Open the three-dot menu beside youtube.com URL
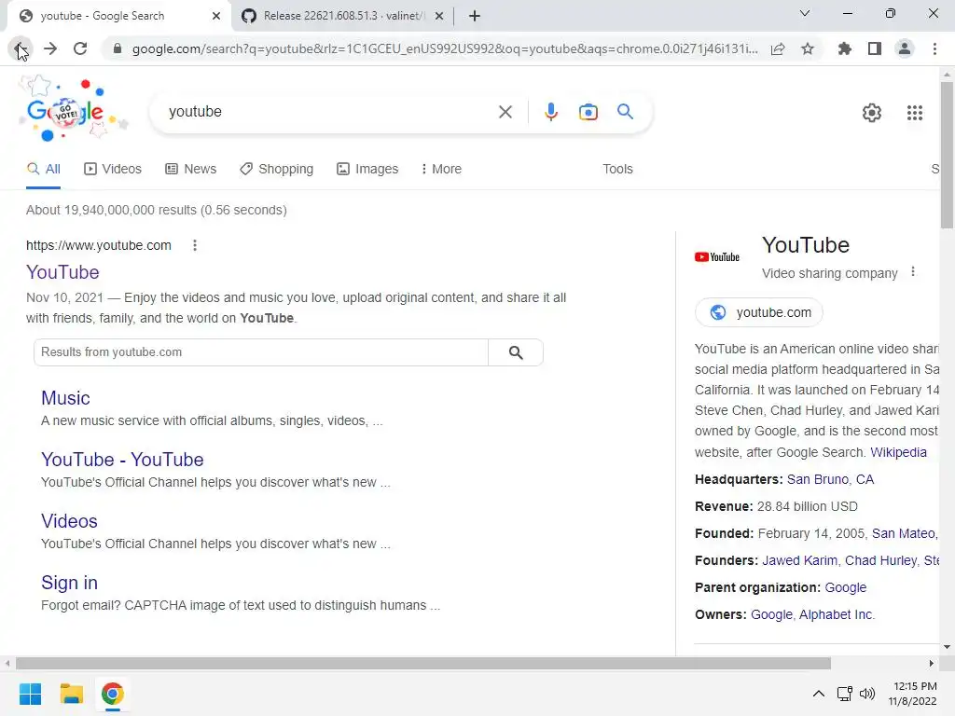The height and width of the screenshot is (716, 955). [195, 245]
